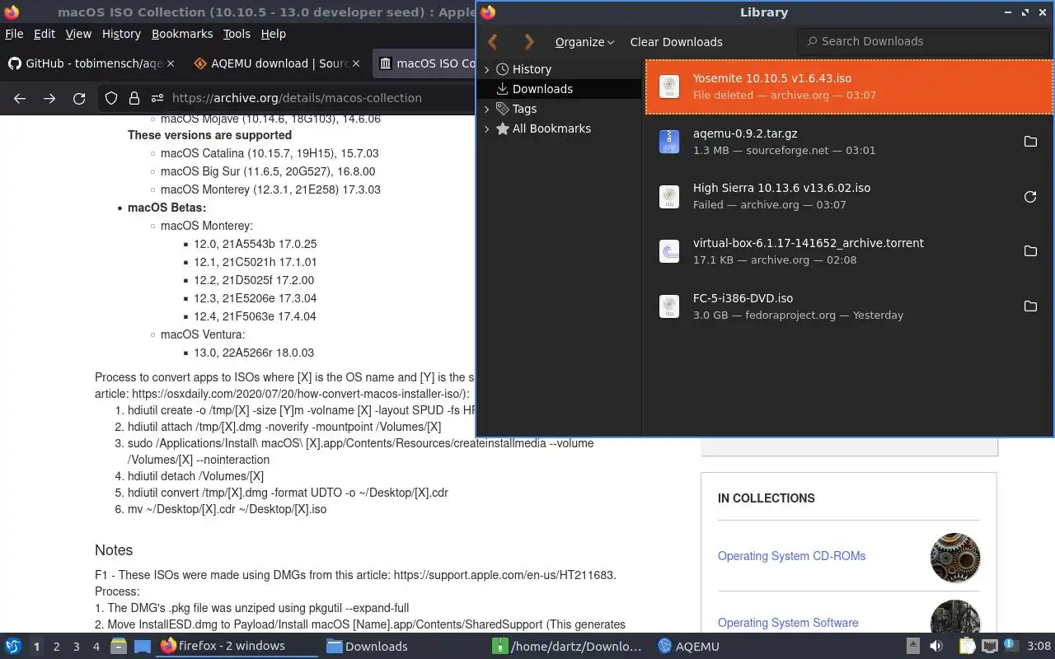Viewport: 1055px width, 659px height.
Task: Switch to macOS ISO Collection tab
Action: pos(424,63)
